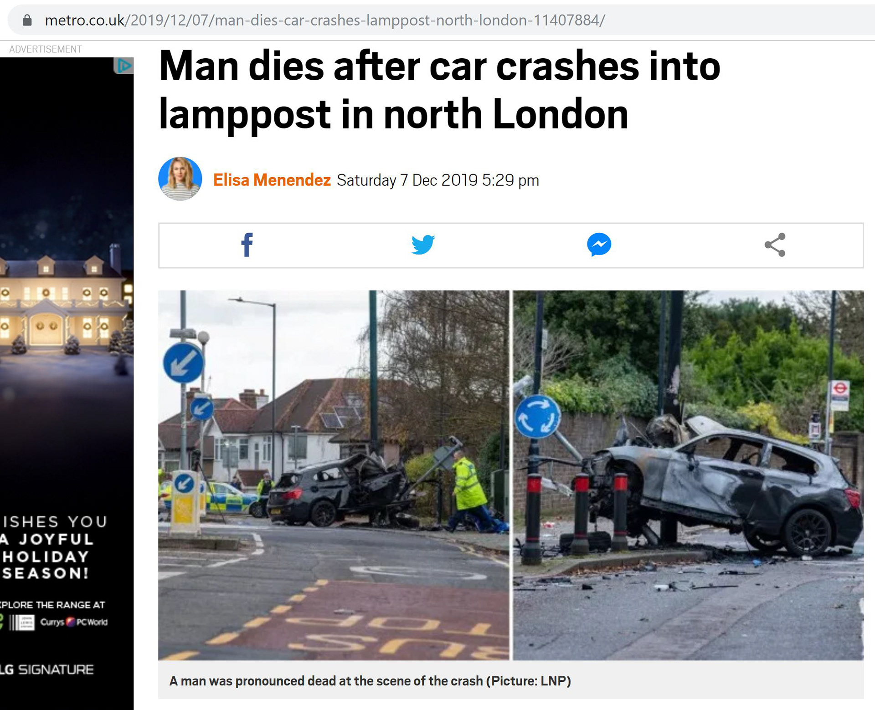Click the photo caption crediting LNP
875x710 pixels.
click(370, 681)
